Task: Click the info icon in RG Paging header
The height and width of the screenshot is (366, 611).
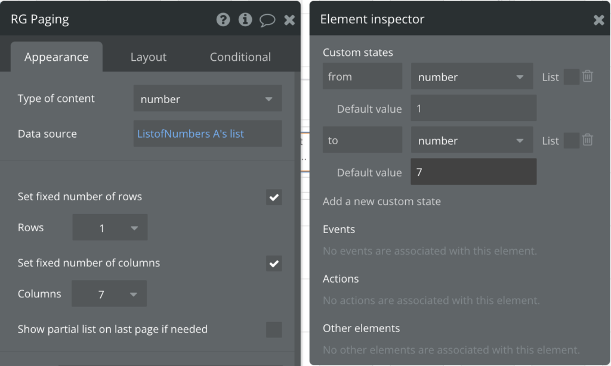Action: pyautogui.click(x=245, y=20)
